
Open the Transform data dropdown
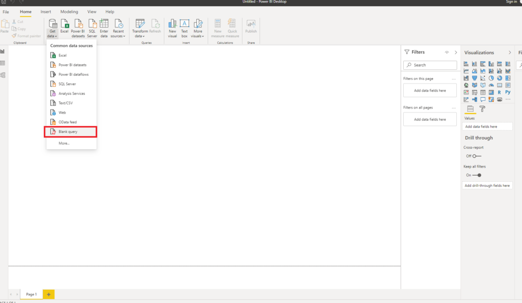coord(140,28)
